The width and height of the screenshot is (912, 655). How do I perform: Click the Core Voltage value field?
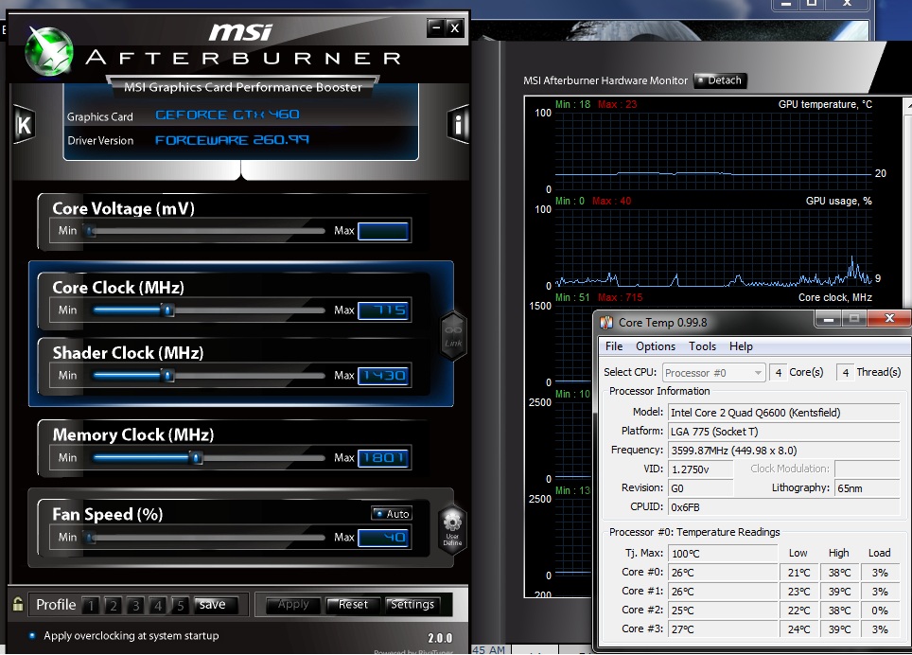pos(383,231)
